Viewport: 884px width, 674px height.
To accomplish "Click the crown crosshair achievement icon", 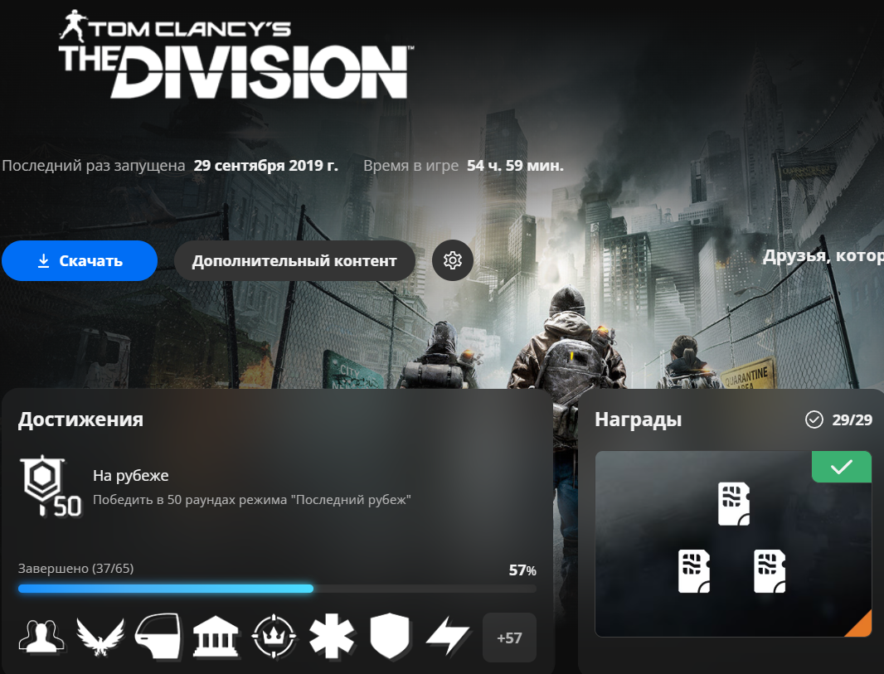I will (274, 637).
